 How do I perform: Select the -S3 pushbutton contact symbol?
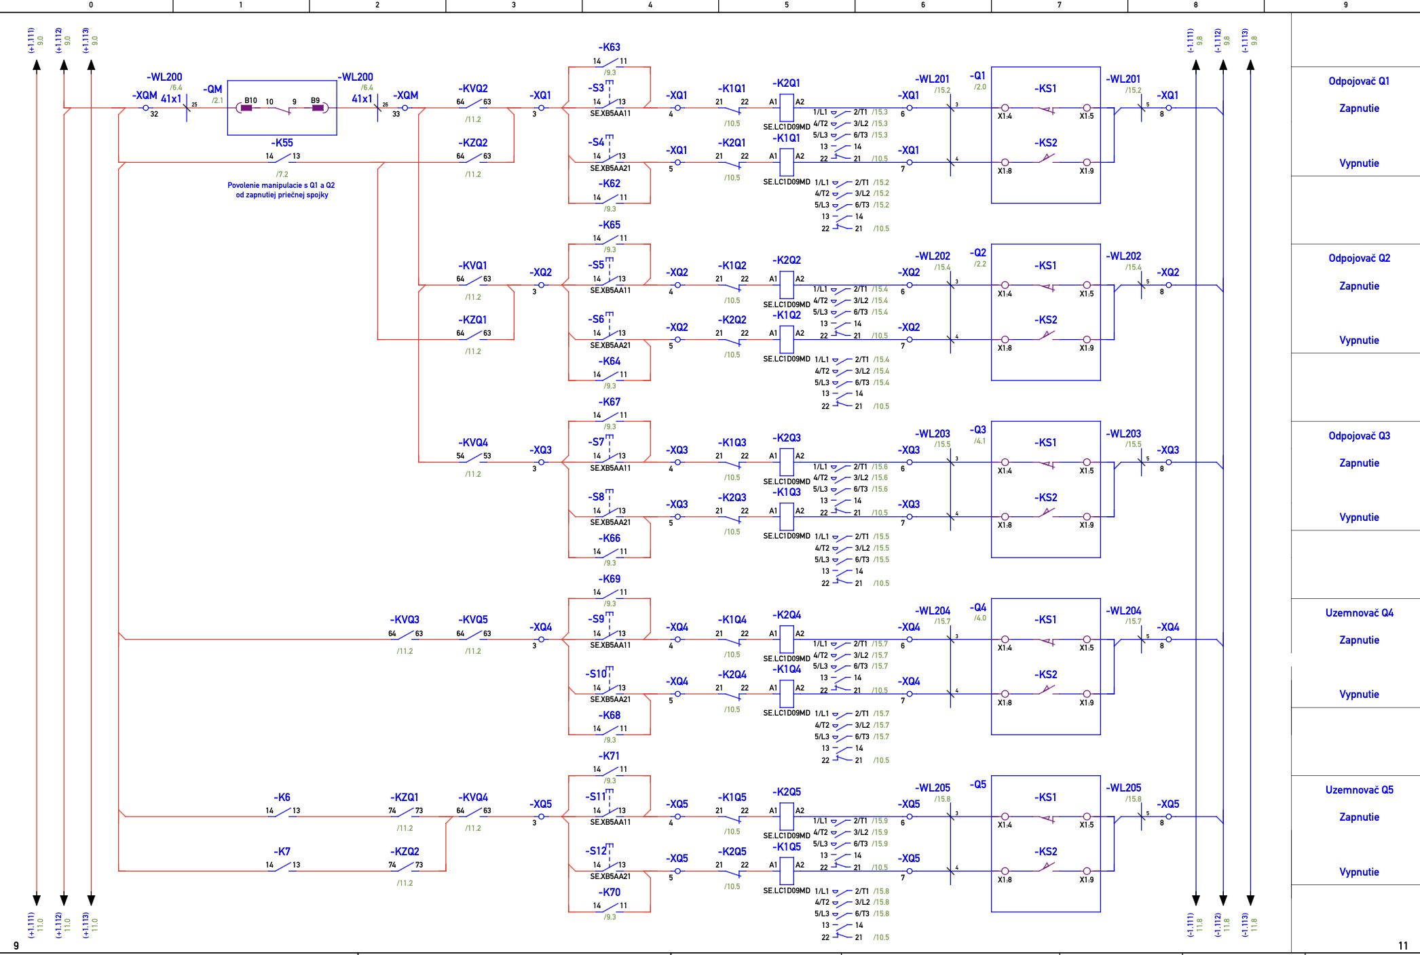(x=609, y=102)
